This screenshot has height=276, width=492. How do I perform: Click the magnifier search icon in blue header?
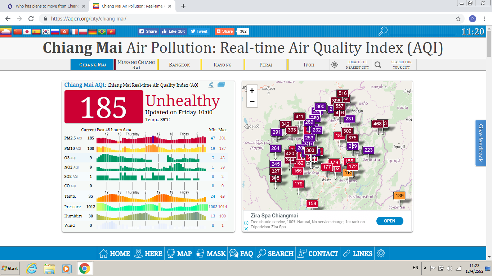[383, 32]
